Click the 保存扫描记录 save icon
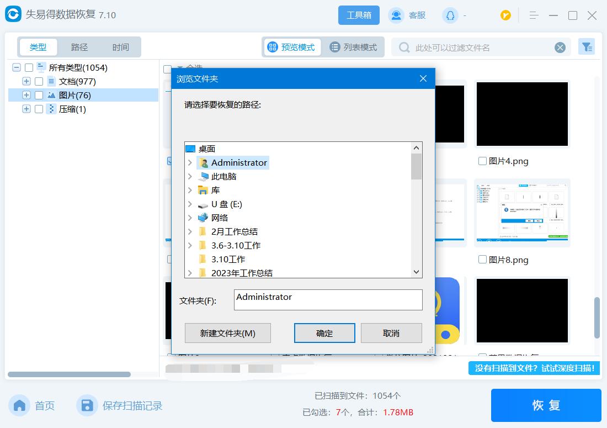Image resolution: width=607 pixels, height=428 pixels. click(x=87, y=405)
